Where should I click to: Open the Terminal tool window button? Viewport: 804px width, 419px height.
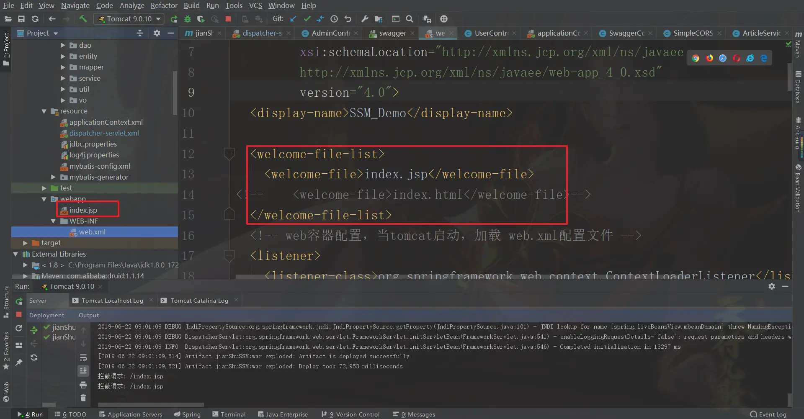pyautogui.click(x=229, y=414)
